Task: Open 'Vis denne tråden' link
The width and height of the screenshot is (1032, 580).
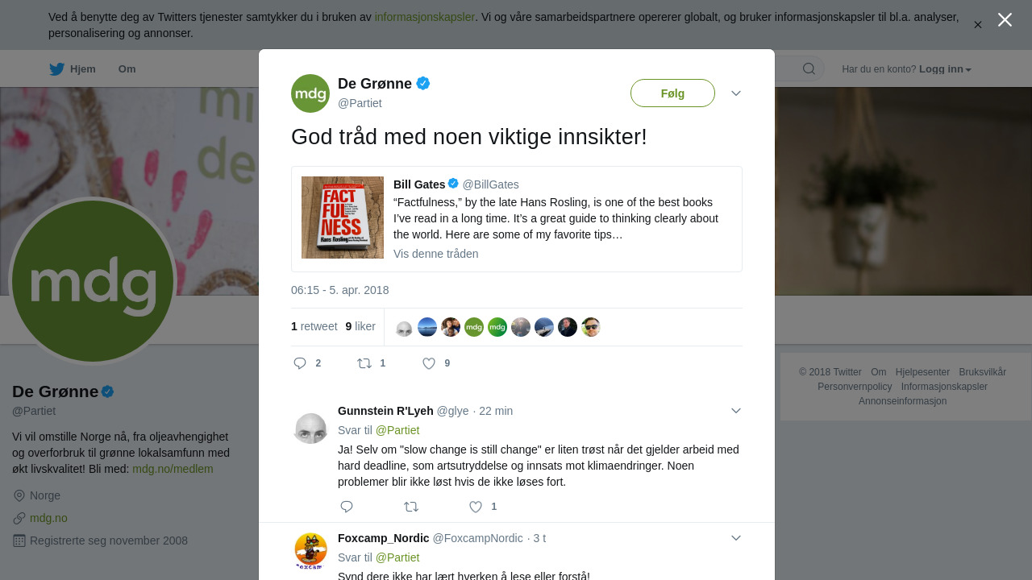Action: pyautogui.click(x=435, y=254)
